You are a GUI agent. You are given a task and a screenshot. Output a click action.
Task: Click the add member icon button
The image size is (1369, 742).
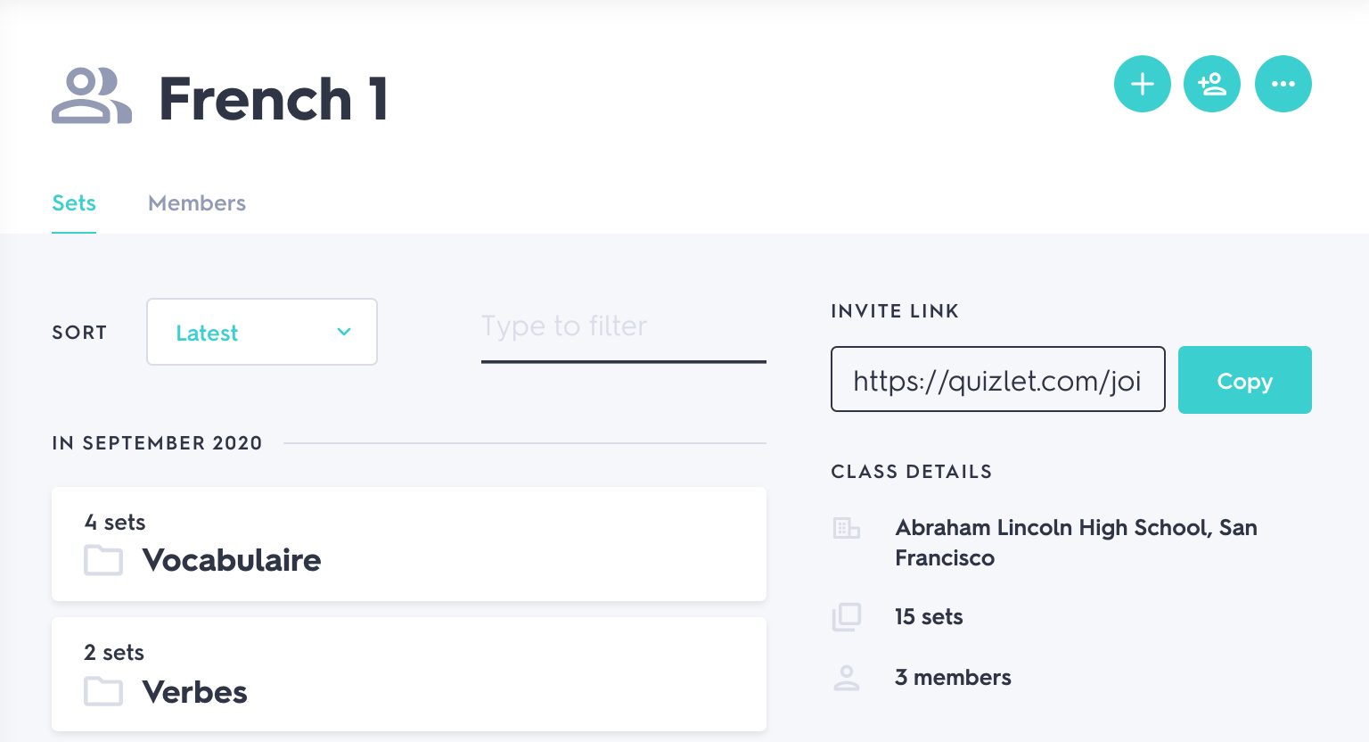click(1212, 84)
